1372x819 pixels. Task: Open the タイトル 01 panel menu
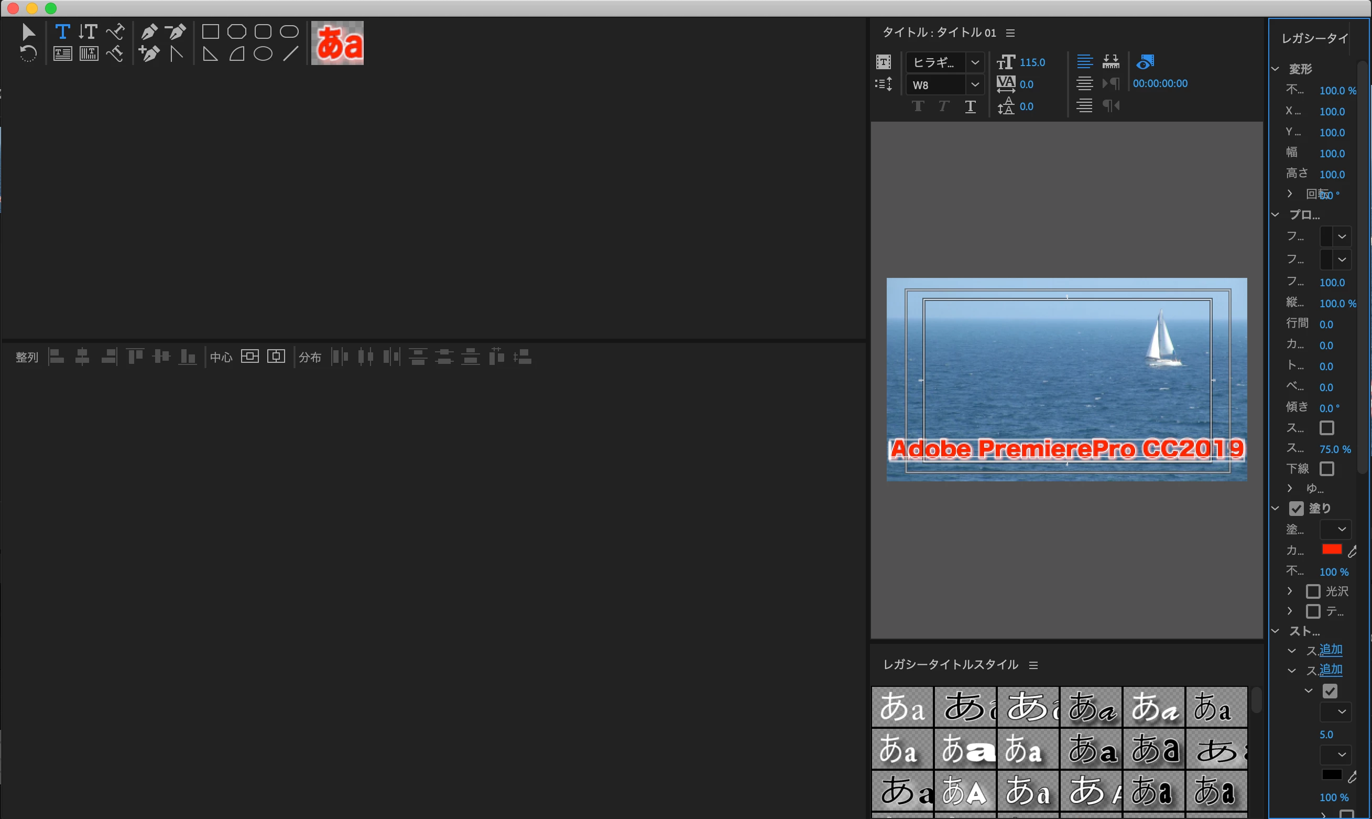click(1010, 33)
